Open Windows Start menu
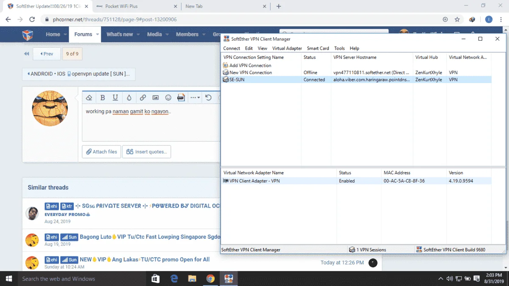 8,278
